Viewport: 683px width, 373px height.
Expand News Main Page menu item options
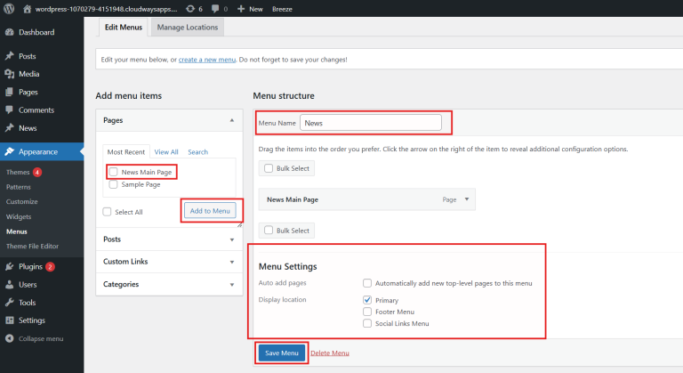coord(467,199)
